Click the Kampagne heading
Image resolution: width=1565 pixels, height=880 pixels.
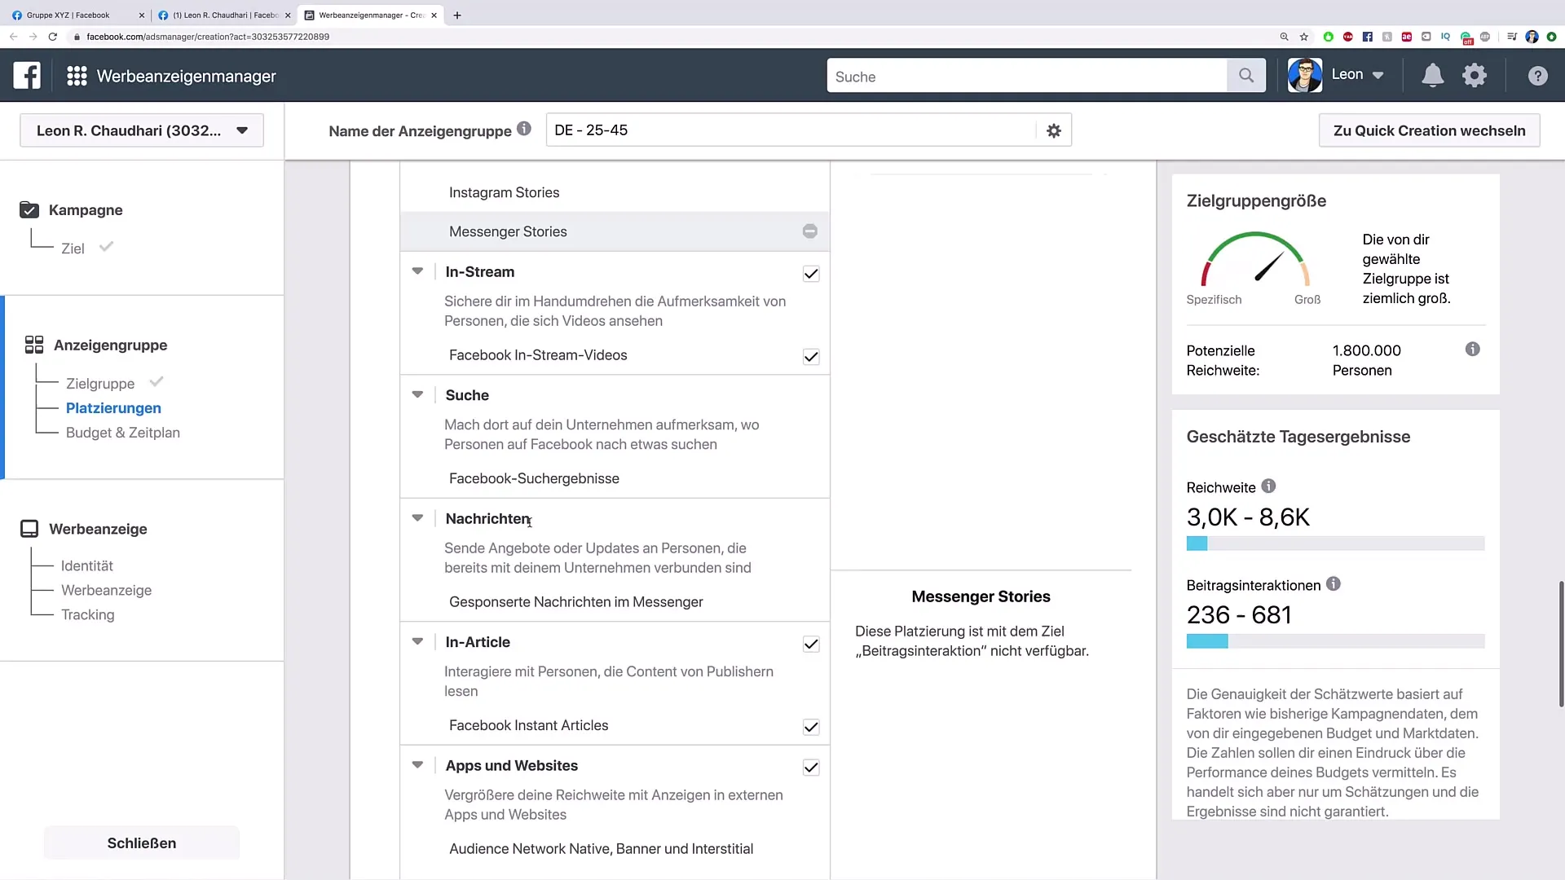click(86, 209)
